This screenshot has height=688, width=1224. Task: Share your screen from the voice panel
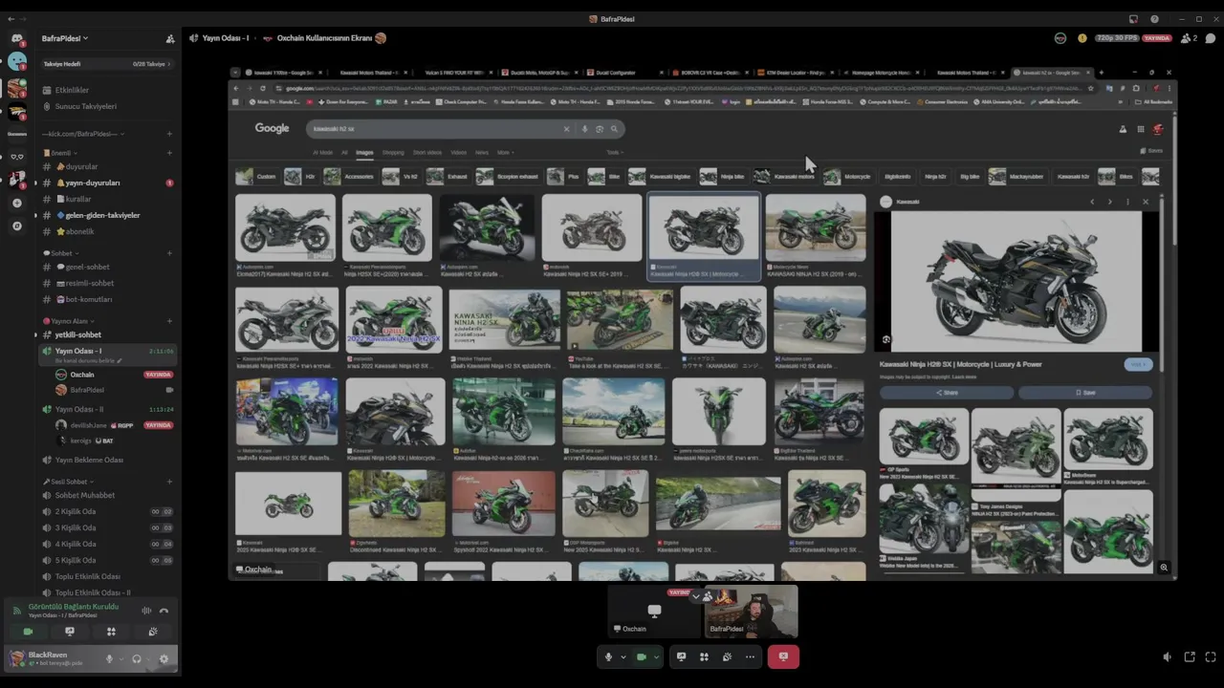tap(69, 632)
